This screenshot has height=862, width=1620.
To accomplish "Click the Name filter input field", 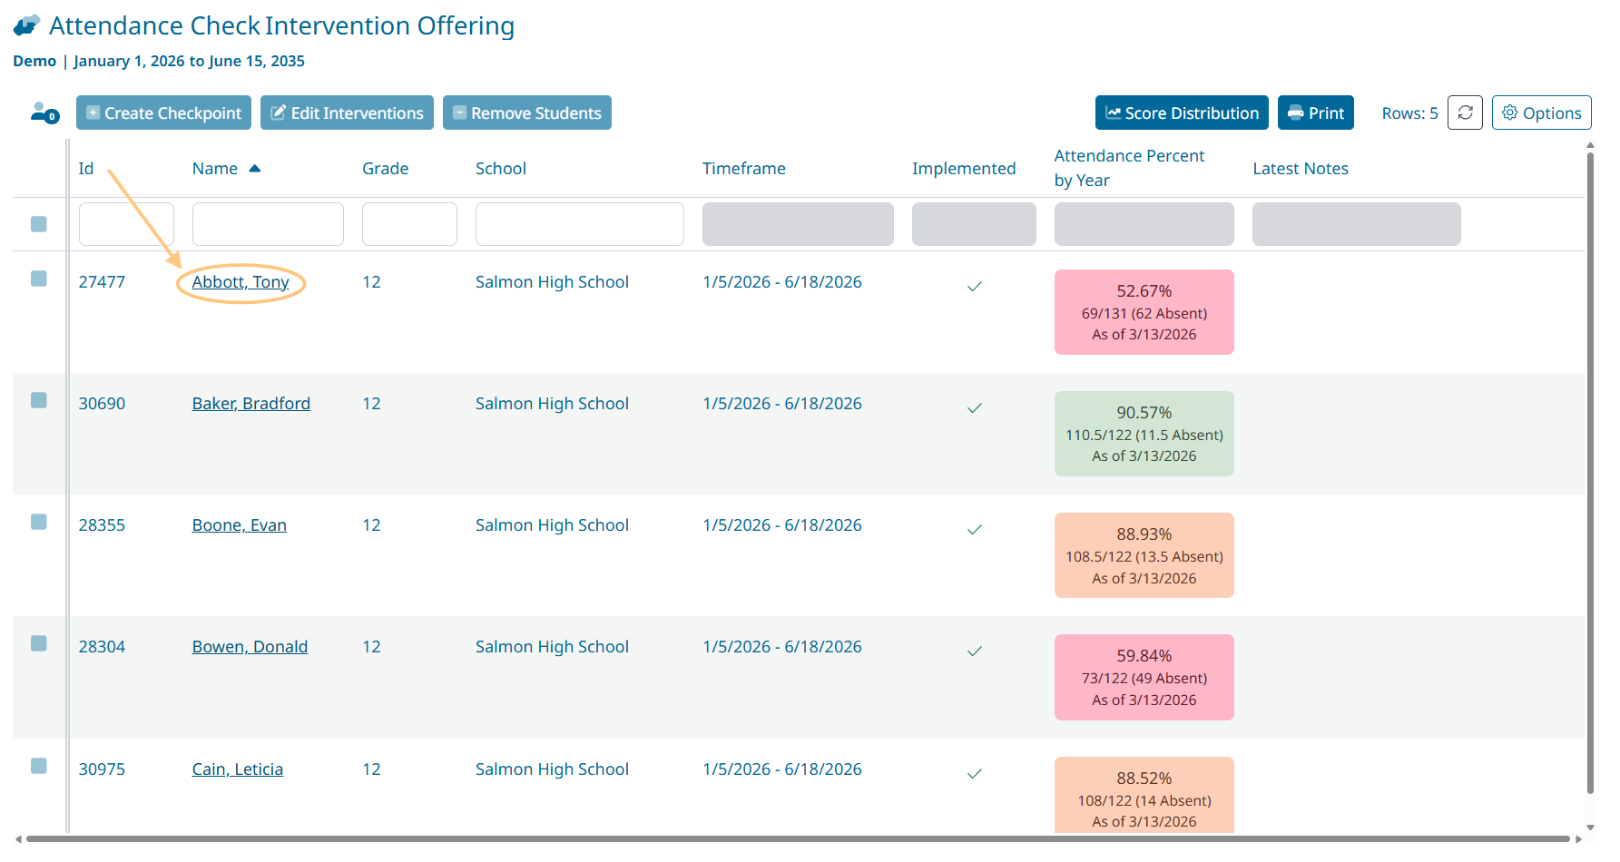I will [x=268, y=224].
